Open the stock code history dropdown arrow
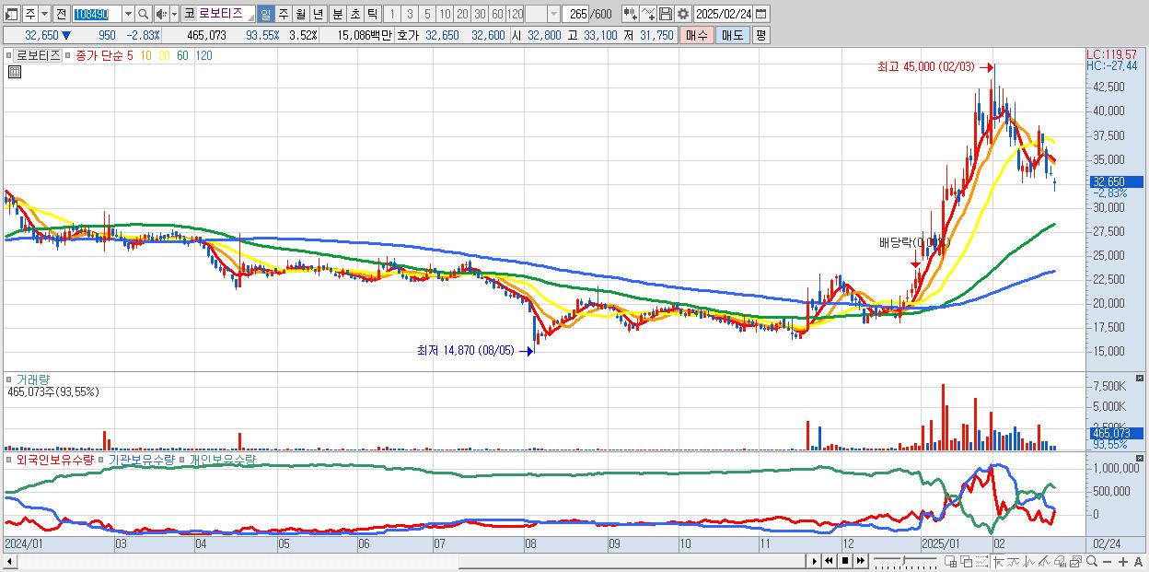 (128, 14)
